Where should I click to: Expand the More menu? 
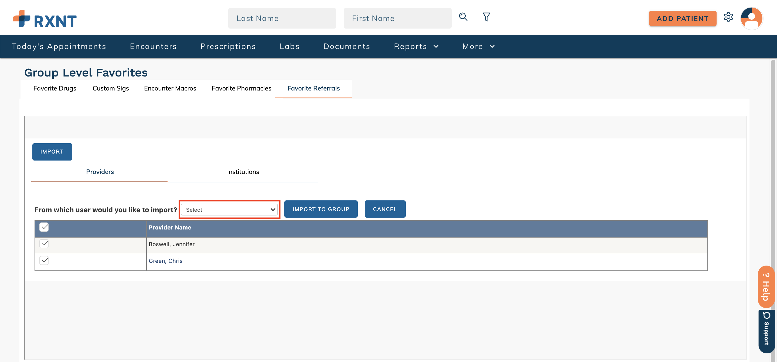click(478, 46)
